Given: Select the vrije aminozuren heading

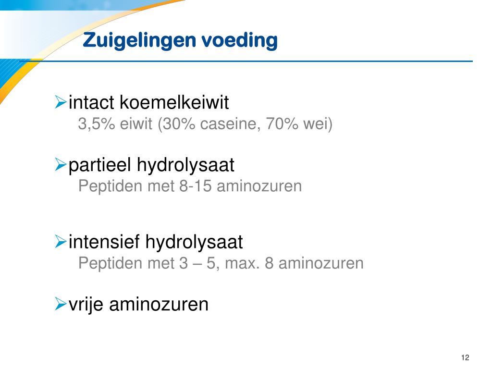Looking at the screenshot, I should pyautogui.click(x=138, y=305).
